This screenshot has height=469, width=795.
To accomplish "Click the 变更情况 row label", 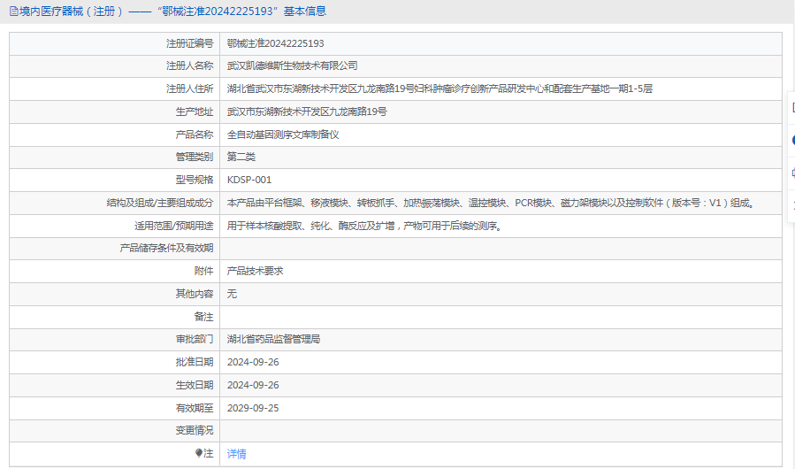I will point(195,430).
